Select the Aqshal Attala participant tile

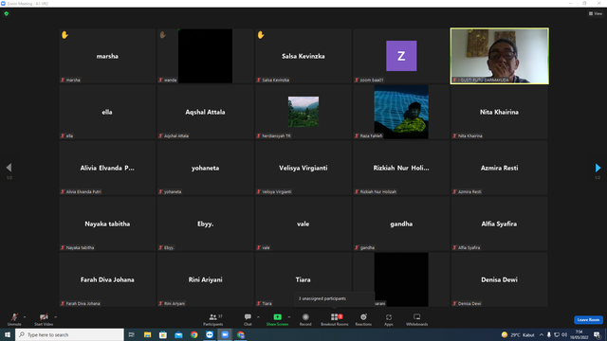pos(205,112)
